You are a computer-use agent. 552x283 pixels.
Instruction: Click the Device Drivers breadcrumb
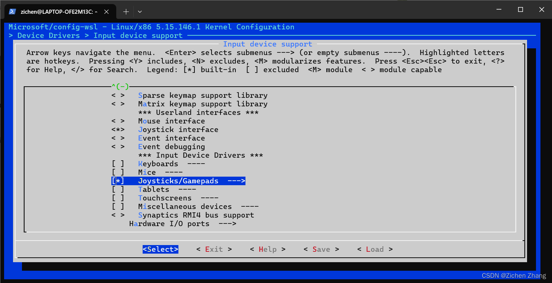(x=48, y=36)
